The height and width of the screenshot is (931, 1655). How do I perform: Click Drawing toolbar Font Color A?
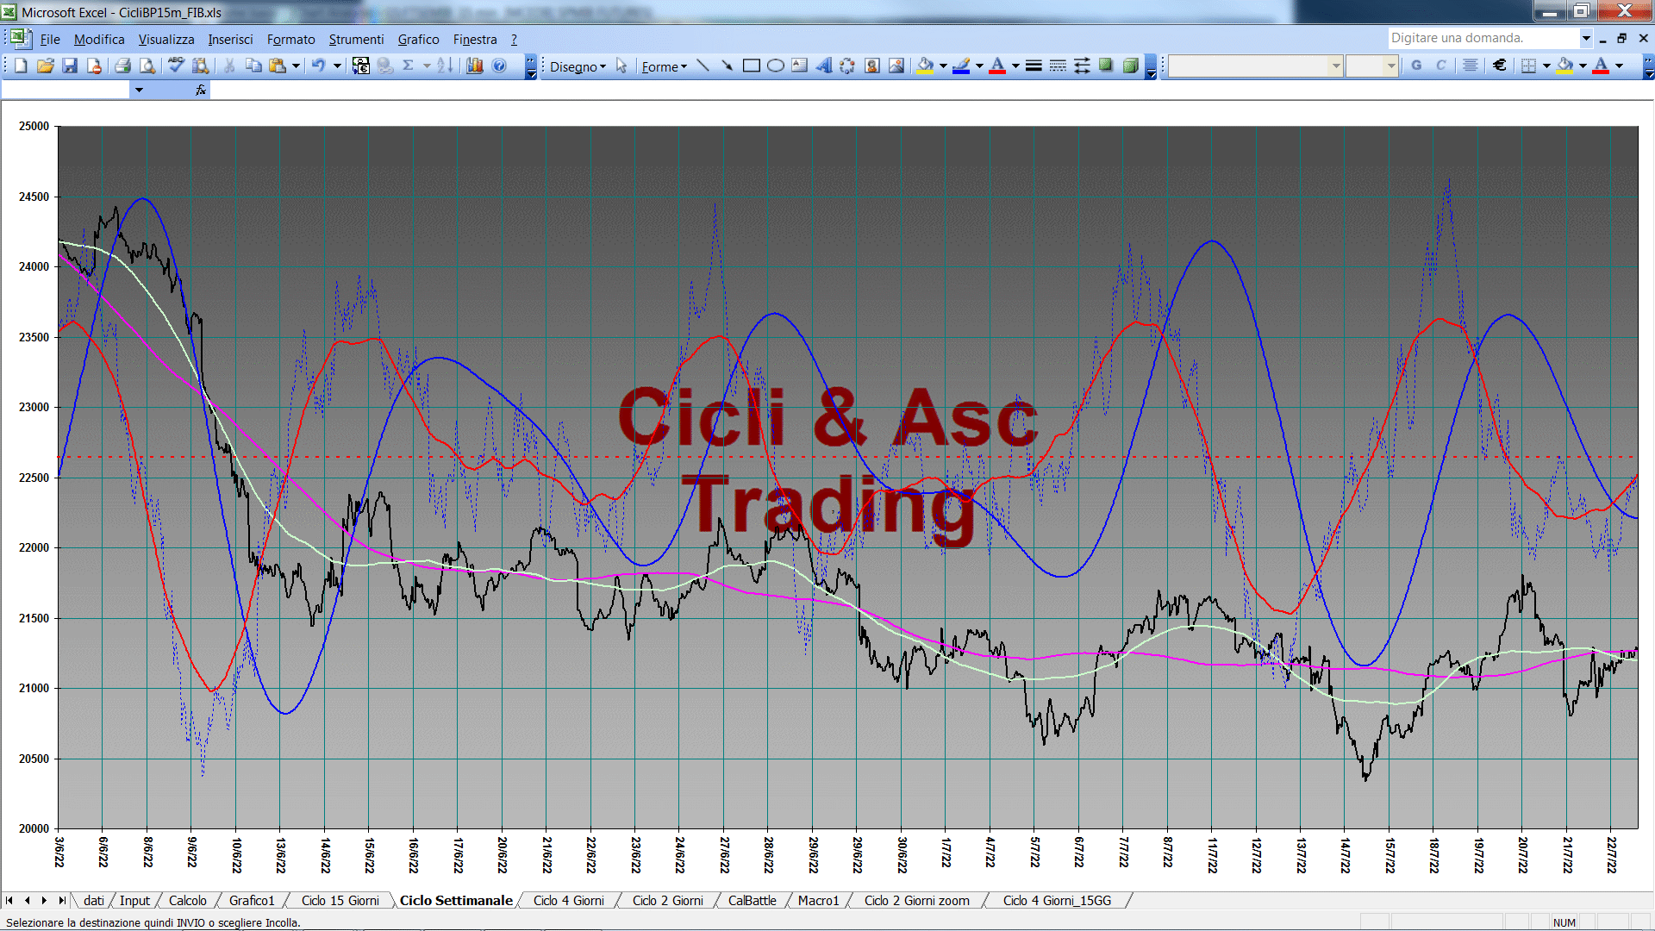997,66
